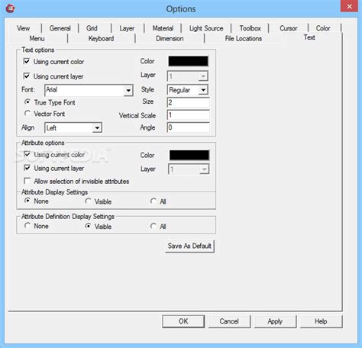The image size is (362, 348).
Task: Open Help from the dialog
Action: (x=321, y=321)
